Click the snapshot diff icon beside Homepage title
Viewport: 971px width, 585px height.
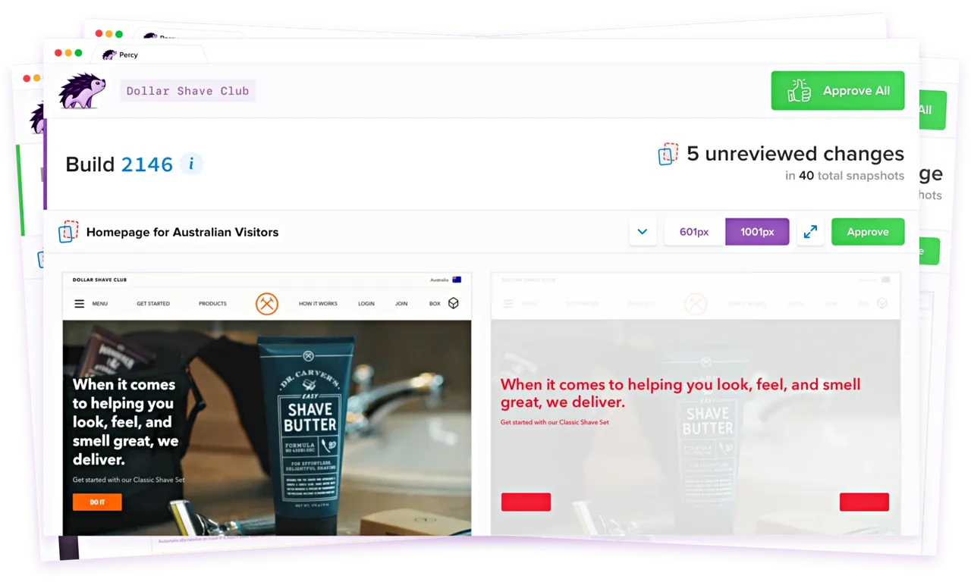pos(68,232)
